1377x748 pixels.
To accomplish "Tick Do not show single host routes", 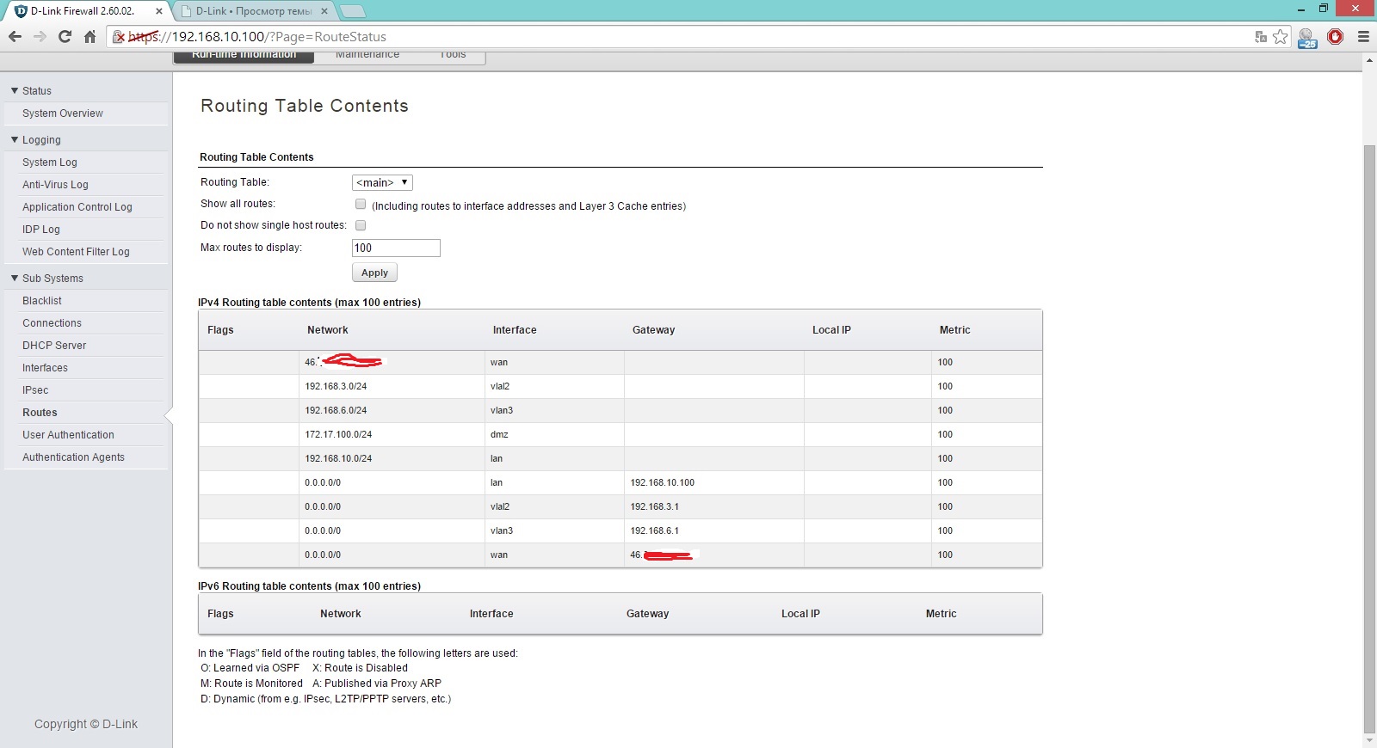I will 361,225.
